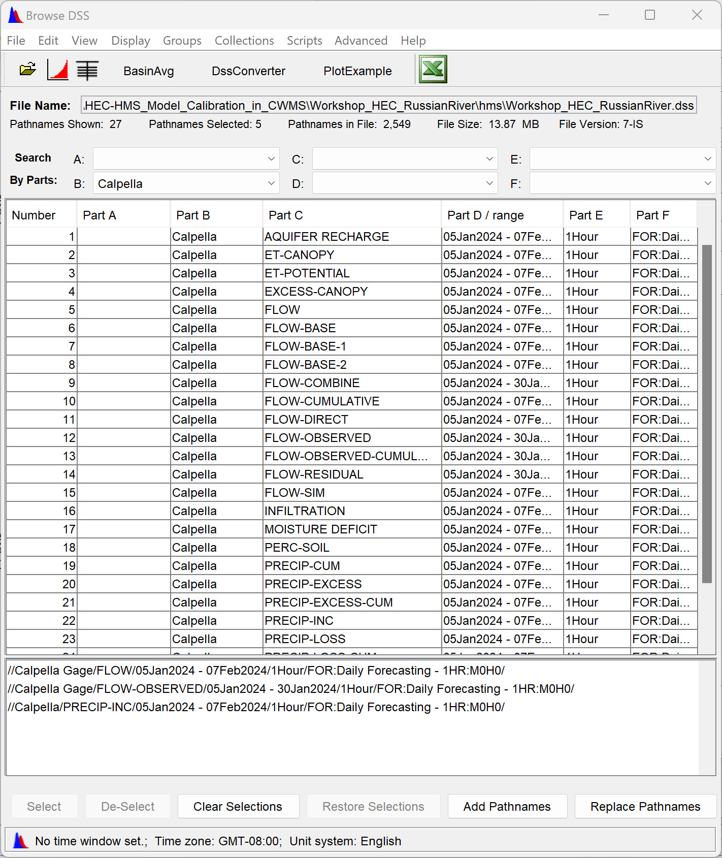
Task: Open the Display menu
Action: [x=130, y=41]
